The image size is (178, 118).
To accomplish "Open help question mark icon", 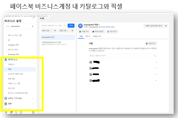I will point(21,113).
